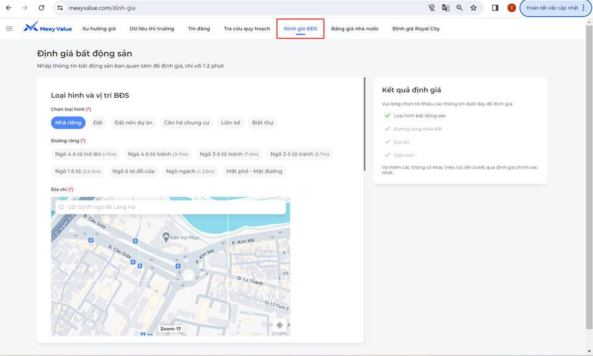Bookmark this page with the star icon
The image size is (593, 356).
pyautogui.click(x=473, y=8)
